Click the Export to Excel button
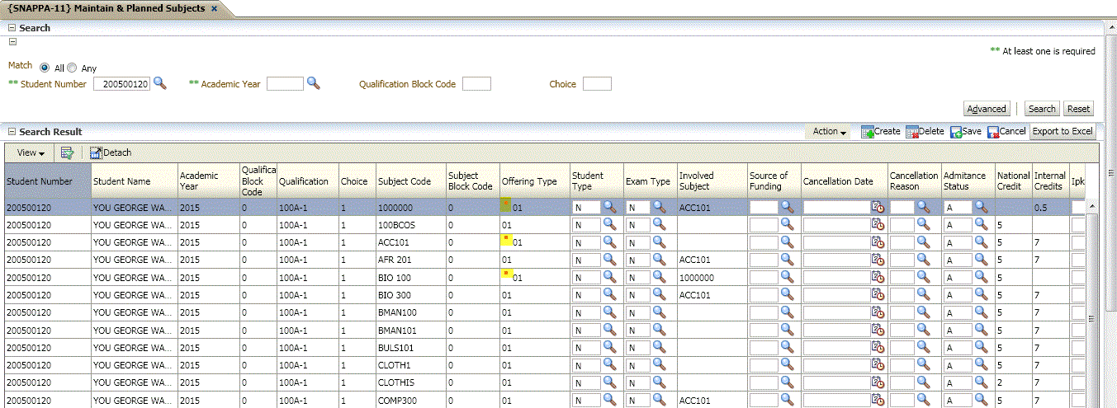Screen dimensions: 1117x408 click(x=1063, y=131)
